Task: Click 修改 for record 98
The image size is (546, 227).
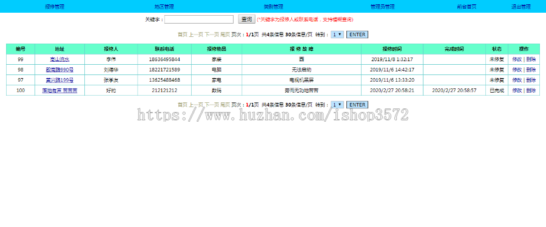Action: pyautogui.click(x=517, y=70)
